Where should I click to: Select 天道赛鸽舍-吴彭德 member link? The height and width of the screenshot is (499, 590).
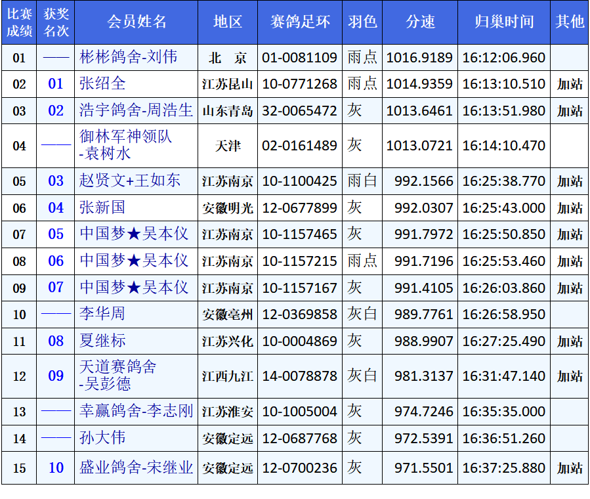118,376
